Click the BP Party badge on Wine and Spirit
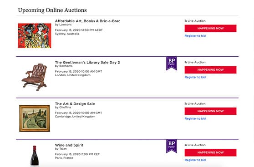This screenshot has height=167, width=254. (172, 146)
